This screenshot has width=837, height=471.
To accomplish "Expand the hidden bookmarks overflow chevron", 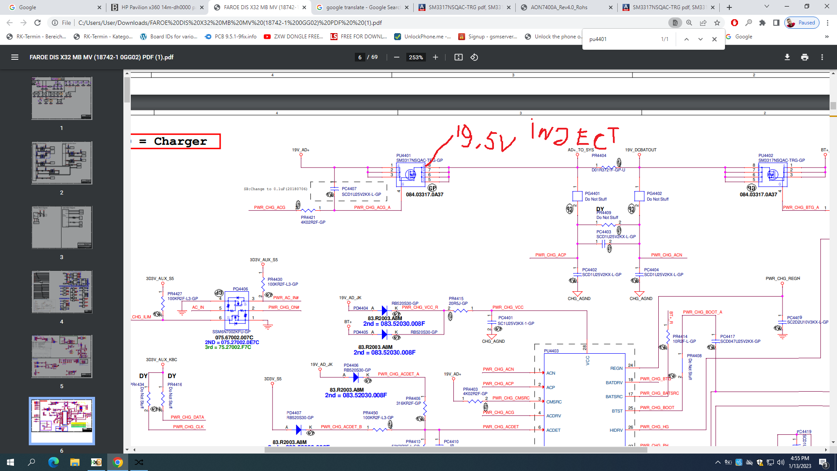I will point(827,37).
